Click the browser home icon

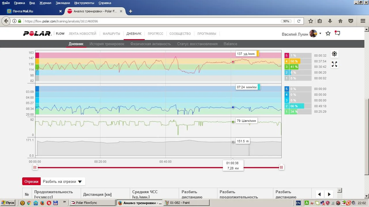coord(340,21)
